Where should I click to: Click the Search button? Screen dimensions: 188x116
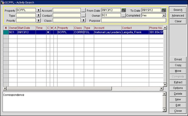pos(178,10)
